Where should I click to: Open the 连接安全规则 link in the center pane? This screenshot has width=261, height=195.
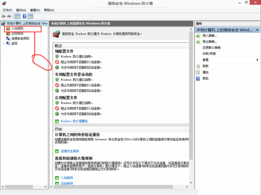[x=70, y=151]
